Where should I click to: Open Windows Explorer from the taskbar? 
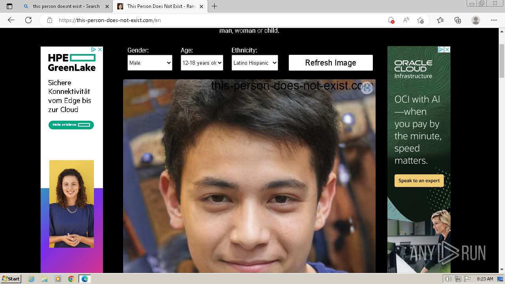point(45,279)
